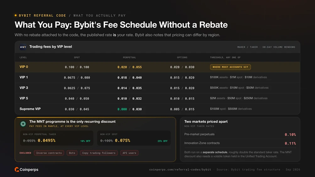Click the struck-through 0.055% rate
Image resolution: width=315 pixels, height=177 pixels.
pyautogui.click(x=29, y=141)
